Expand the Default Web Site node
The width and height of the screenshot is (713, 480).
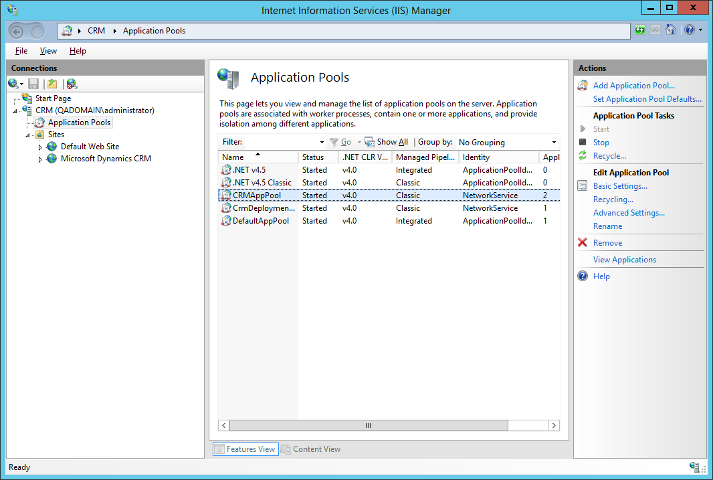point(40,147)
